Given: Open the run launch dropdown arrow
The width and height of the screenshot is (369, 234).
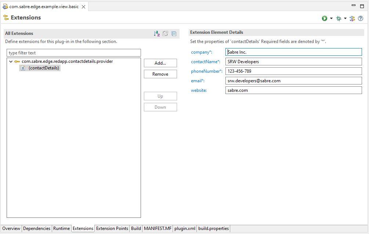Looking at the screenshot, I should pos(331,18).
